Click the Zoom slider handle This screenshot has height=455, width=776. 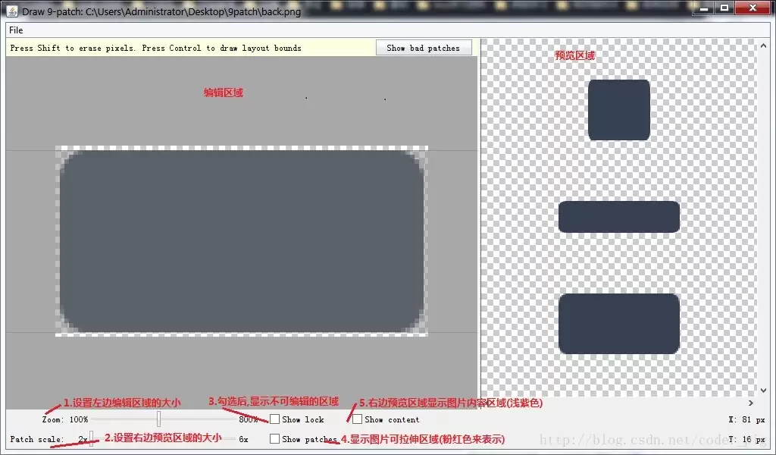158,419
